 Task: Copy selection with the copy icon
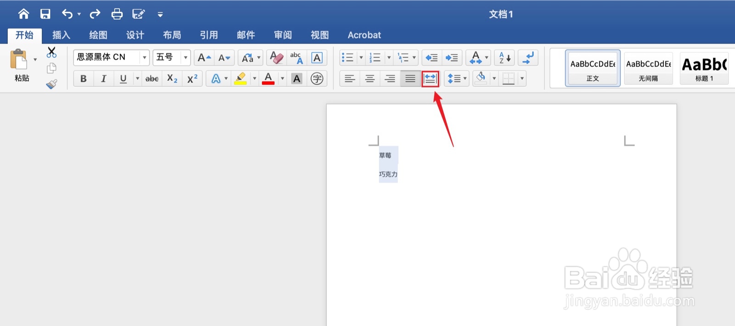point(51,68)
